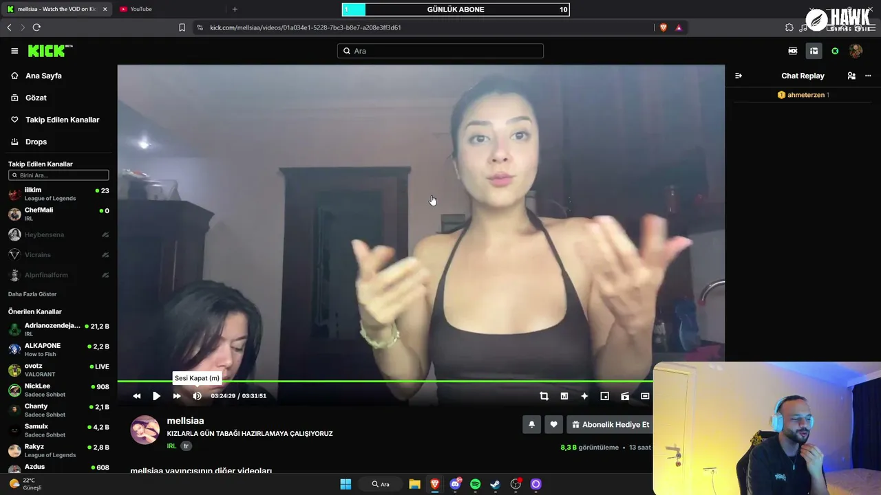Click the tr language tag
The width and height of the screenshot is (881, 495).
coord(186,446)
